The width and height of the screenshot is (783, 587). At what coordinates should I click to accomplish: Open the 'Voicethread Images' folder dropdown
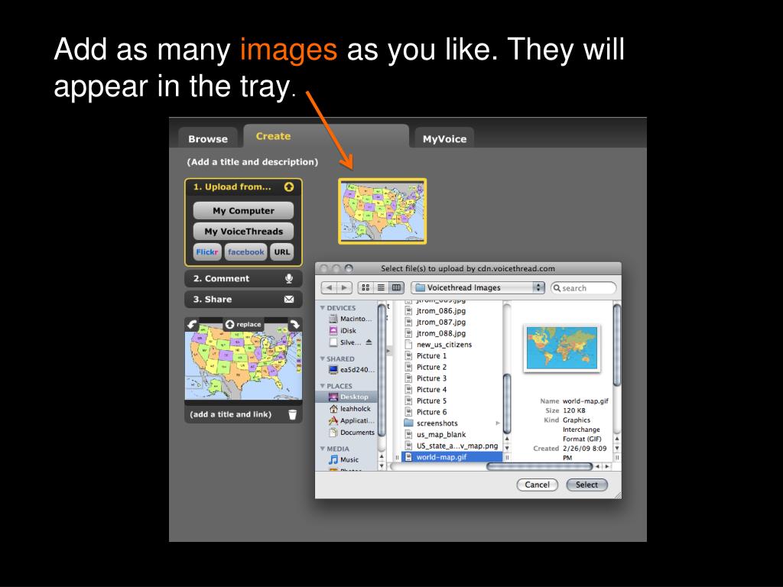(477, 287)
